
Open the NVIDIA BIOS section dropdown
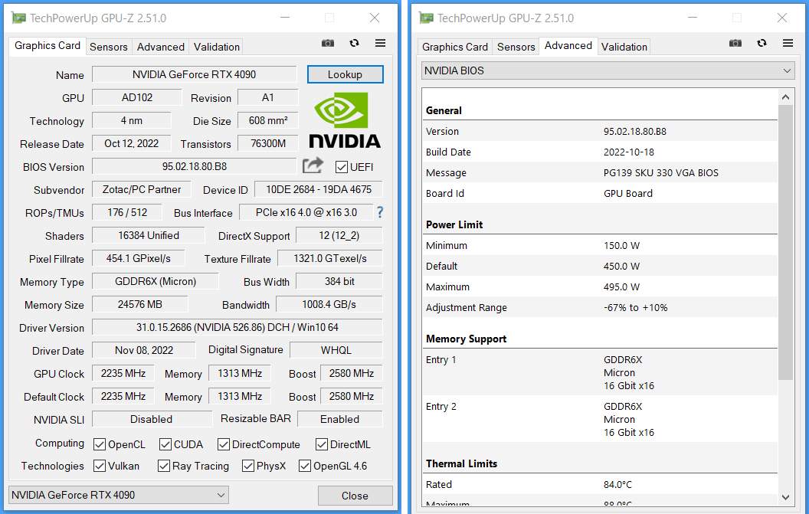pyautogui.click(x=608, y=70)
